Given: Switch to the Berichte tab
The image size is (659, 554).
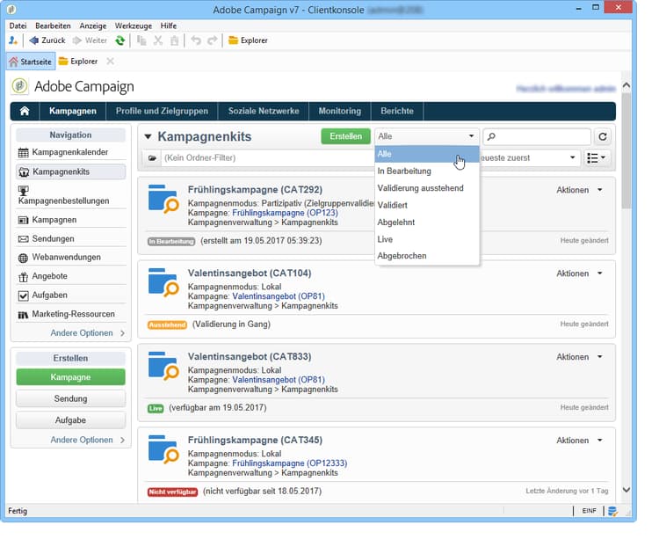Looking at the screenshot, I should pyautogui.click(x=397, y=111).
